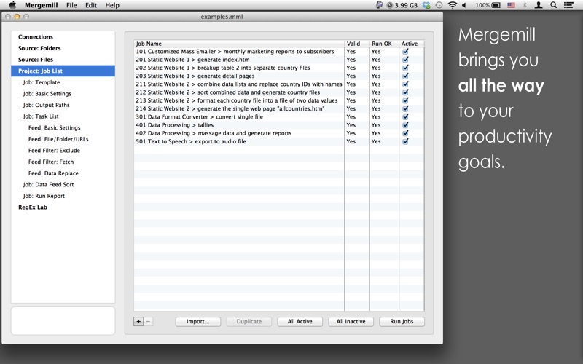
Task: Select job row 214 generate allcountries.htm
Action: (279, 108)
